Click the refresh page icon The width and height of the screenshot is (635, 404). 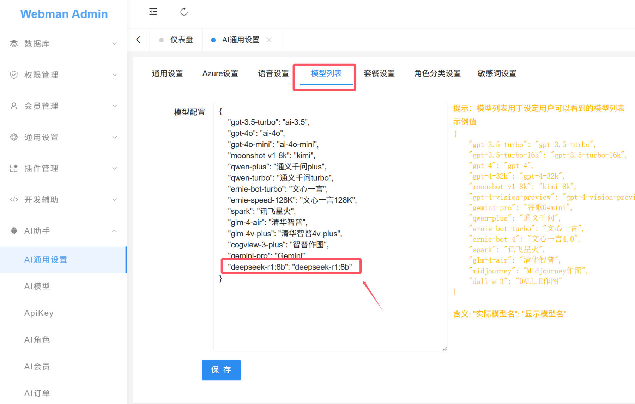point(184,12)
